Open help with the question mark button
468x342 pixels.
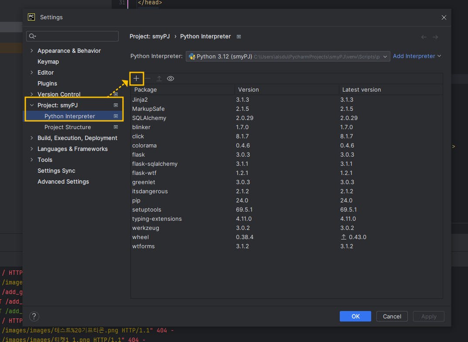click(34, 316)
